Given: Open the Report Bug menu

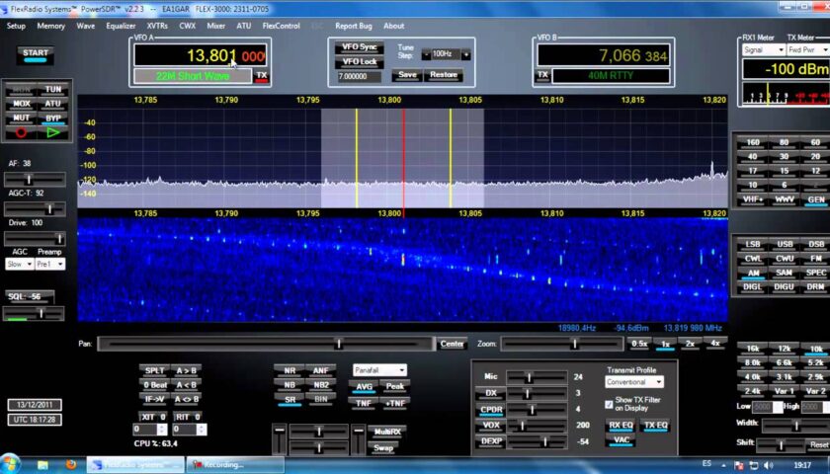Looking at the screenshot, I should pos(354,26).
